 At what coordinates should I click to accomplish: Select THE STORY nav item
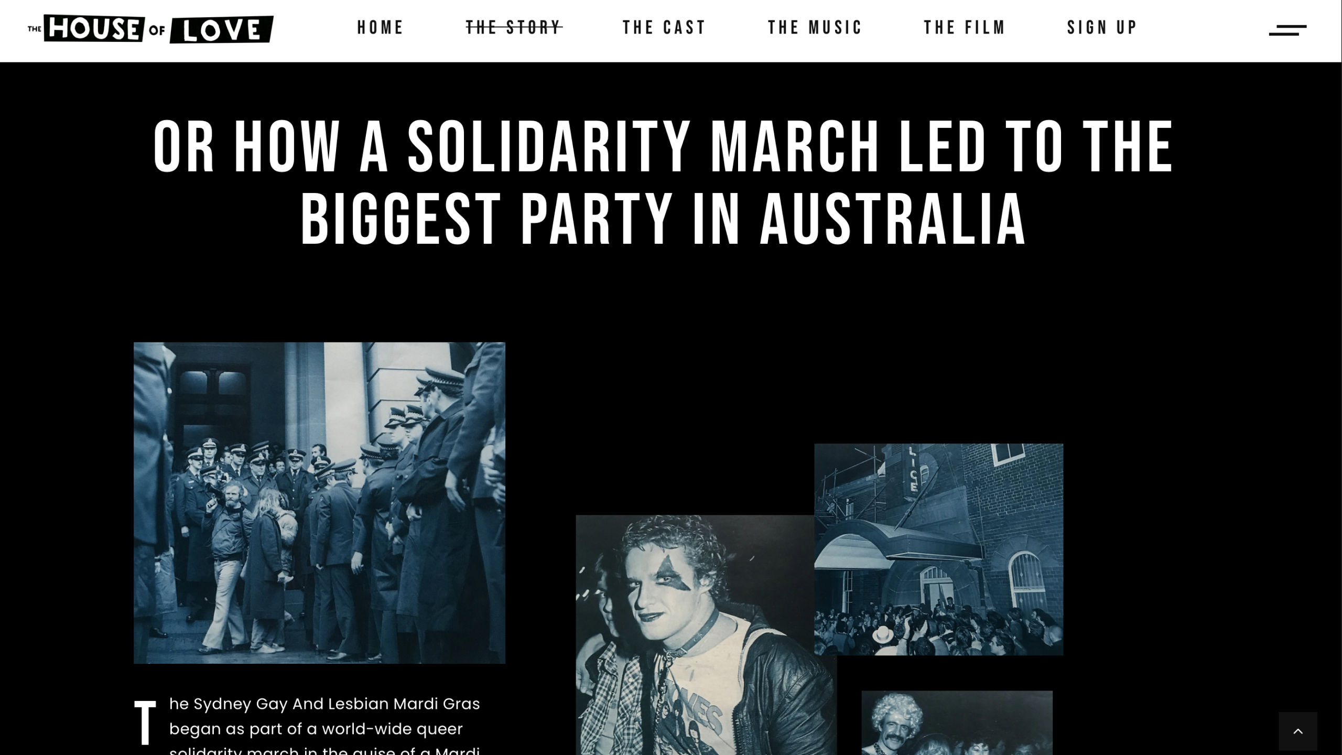click(x=514, y=27)
